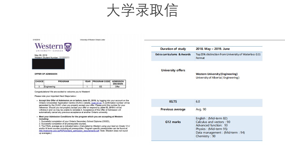
Task: Click 'Chemistry : 90' line
Action: coord(205,136)
